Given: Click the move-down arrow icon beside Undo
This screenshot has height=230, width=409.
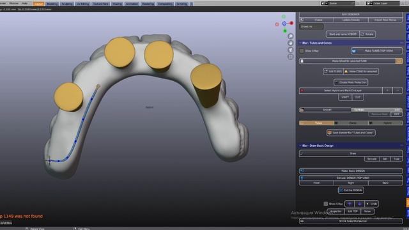Looking at the screenshot, I should (x=359, y=204).
